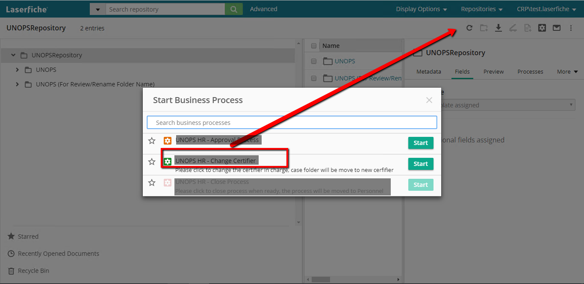Expand the UNOPS folder in the tree

tap(18, 70)
